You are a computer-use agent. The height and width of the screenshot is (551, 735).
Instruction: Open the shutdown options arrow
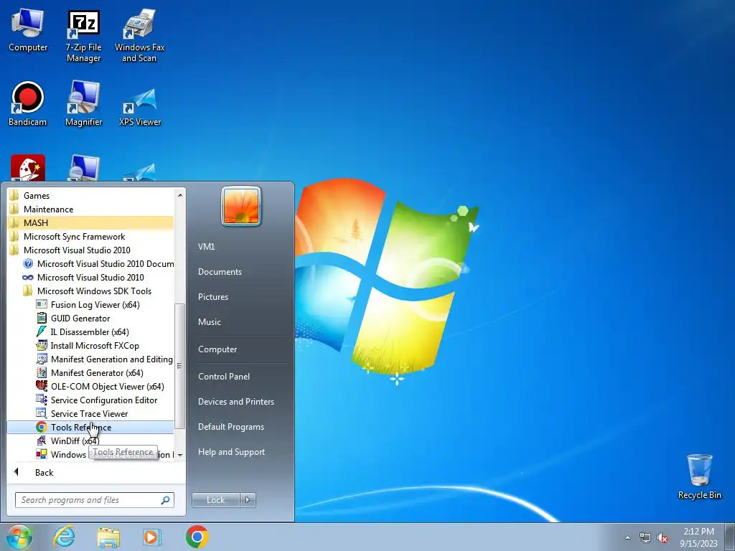248,500
